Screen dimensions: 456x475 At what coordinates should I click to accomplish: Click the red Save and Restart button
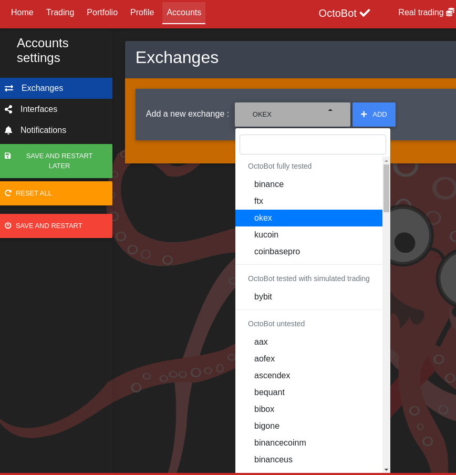[x=56, y=226]
